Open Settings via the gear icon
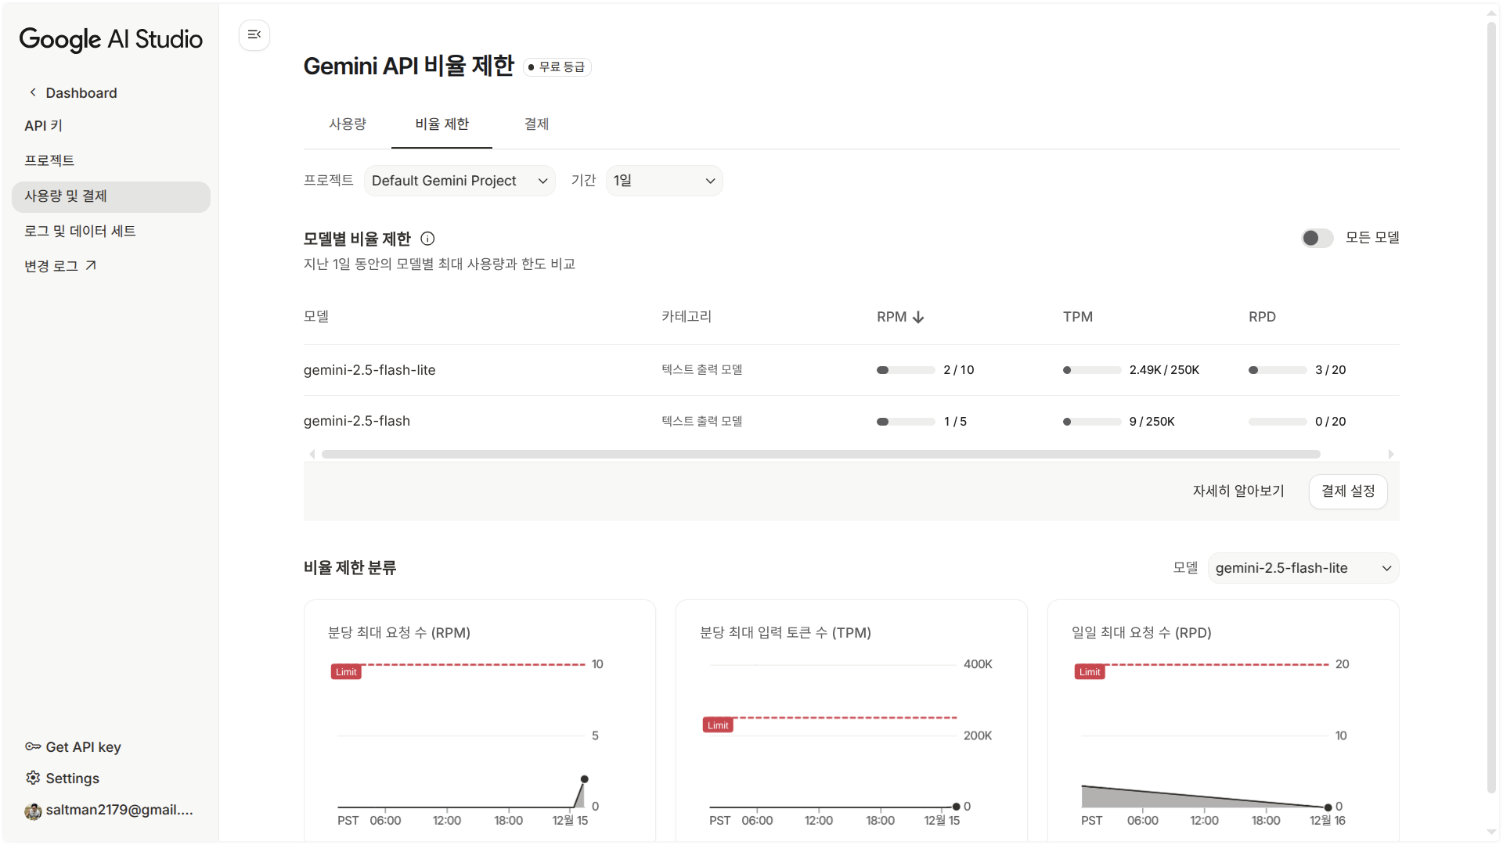The width and height of the screenshot is (1503, 845). (x=33, y=778)
